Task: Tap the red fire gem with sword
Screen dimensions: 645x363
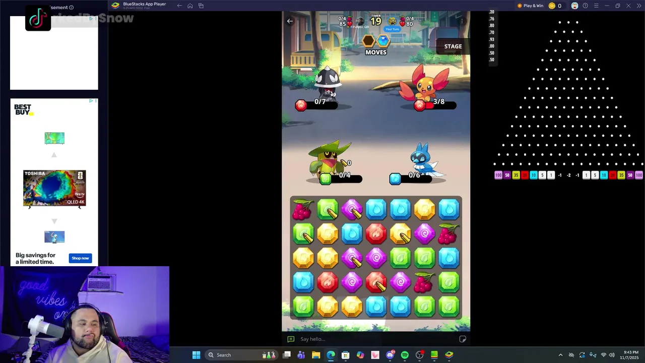Action: pos(376,282)
